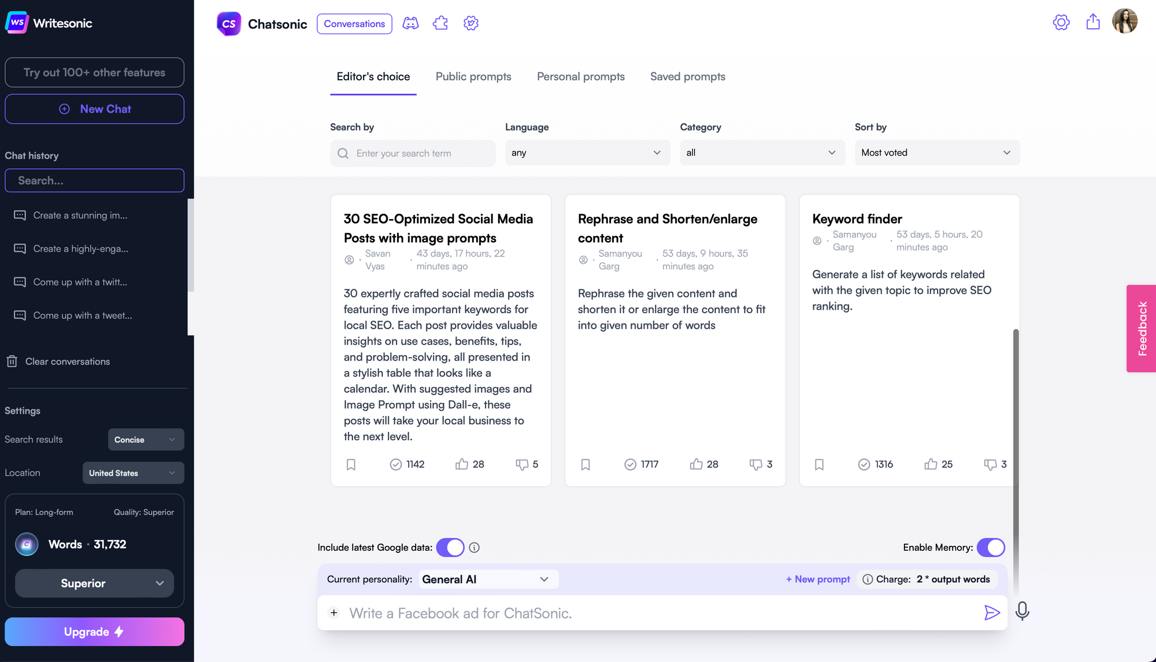Click the extensions/plugins icon in toolbar
This screenshot has width=1156, height=662.
440,23
